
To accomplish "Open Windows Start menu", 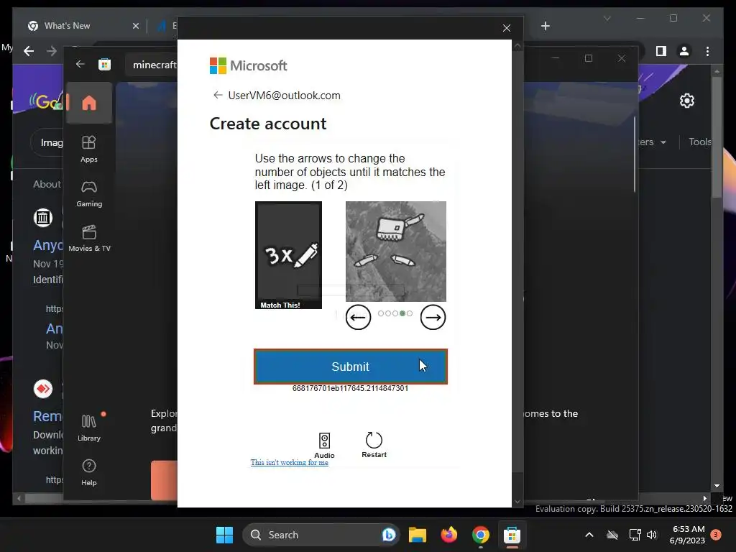I will [224, 535].
